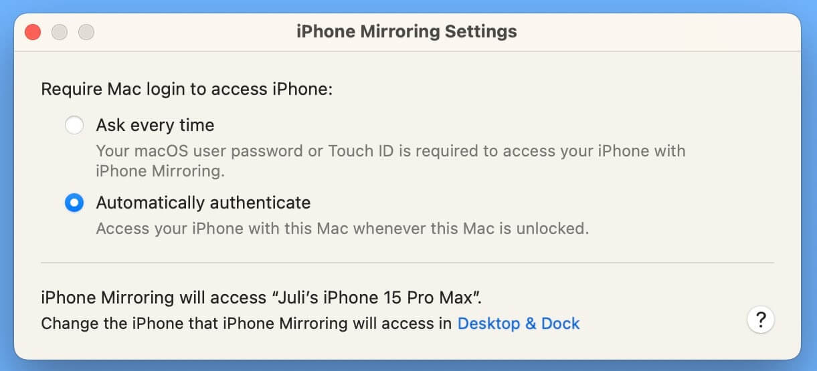Click the "Require Mac login to access iPhone" heading
The height and width of the screenshot is (371, 817).
click(186, 89)
